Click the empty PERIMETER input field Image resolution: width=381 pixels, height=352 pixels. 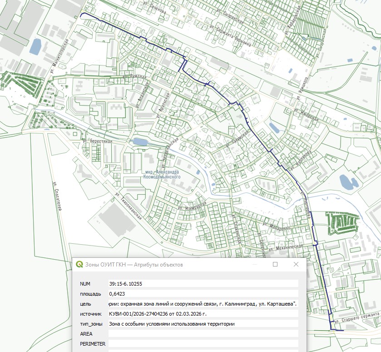[x=203, y=343]
